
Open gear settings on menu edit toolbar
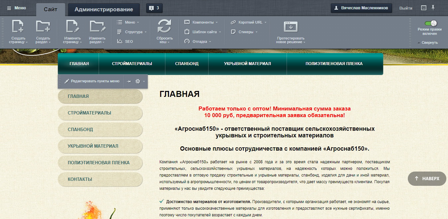pyautogui.click(x=137, y=81)
